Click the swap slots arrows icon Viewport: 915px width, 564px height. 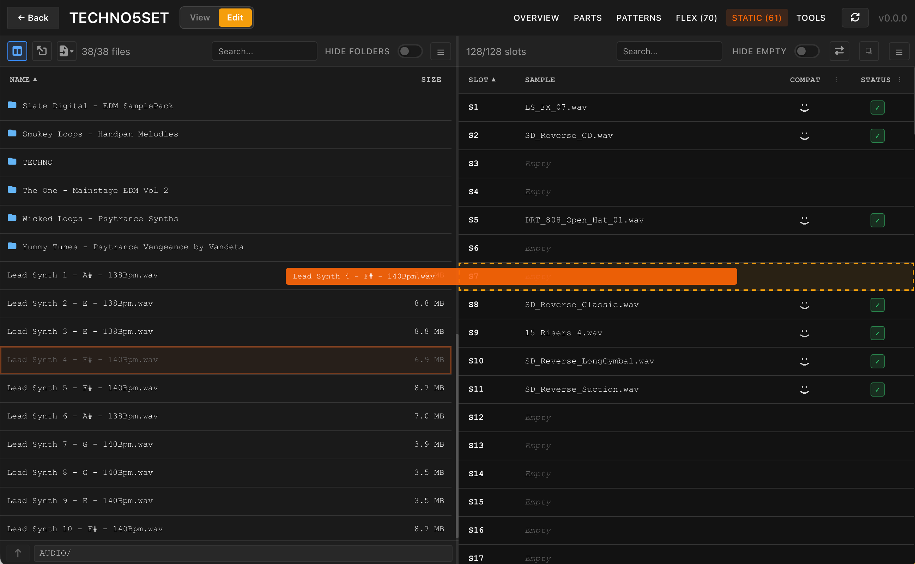point(839,51)
